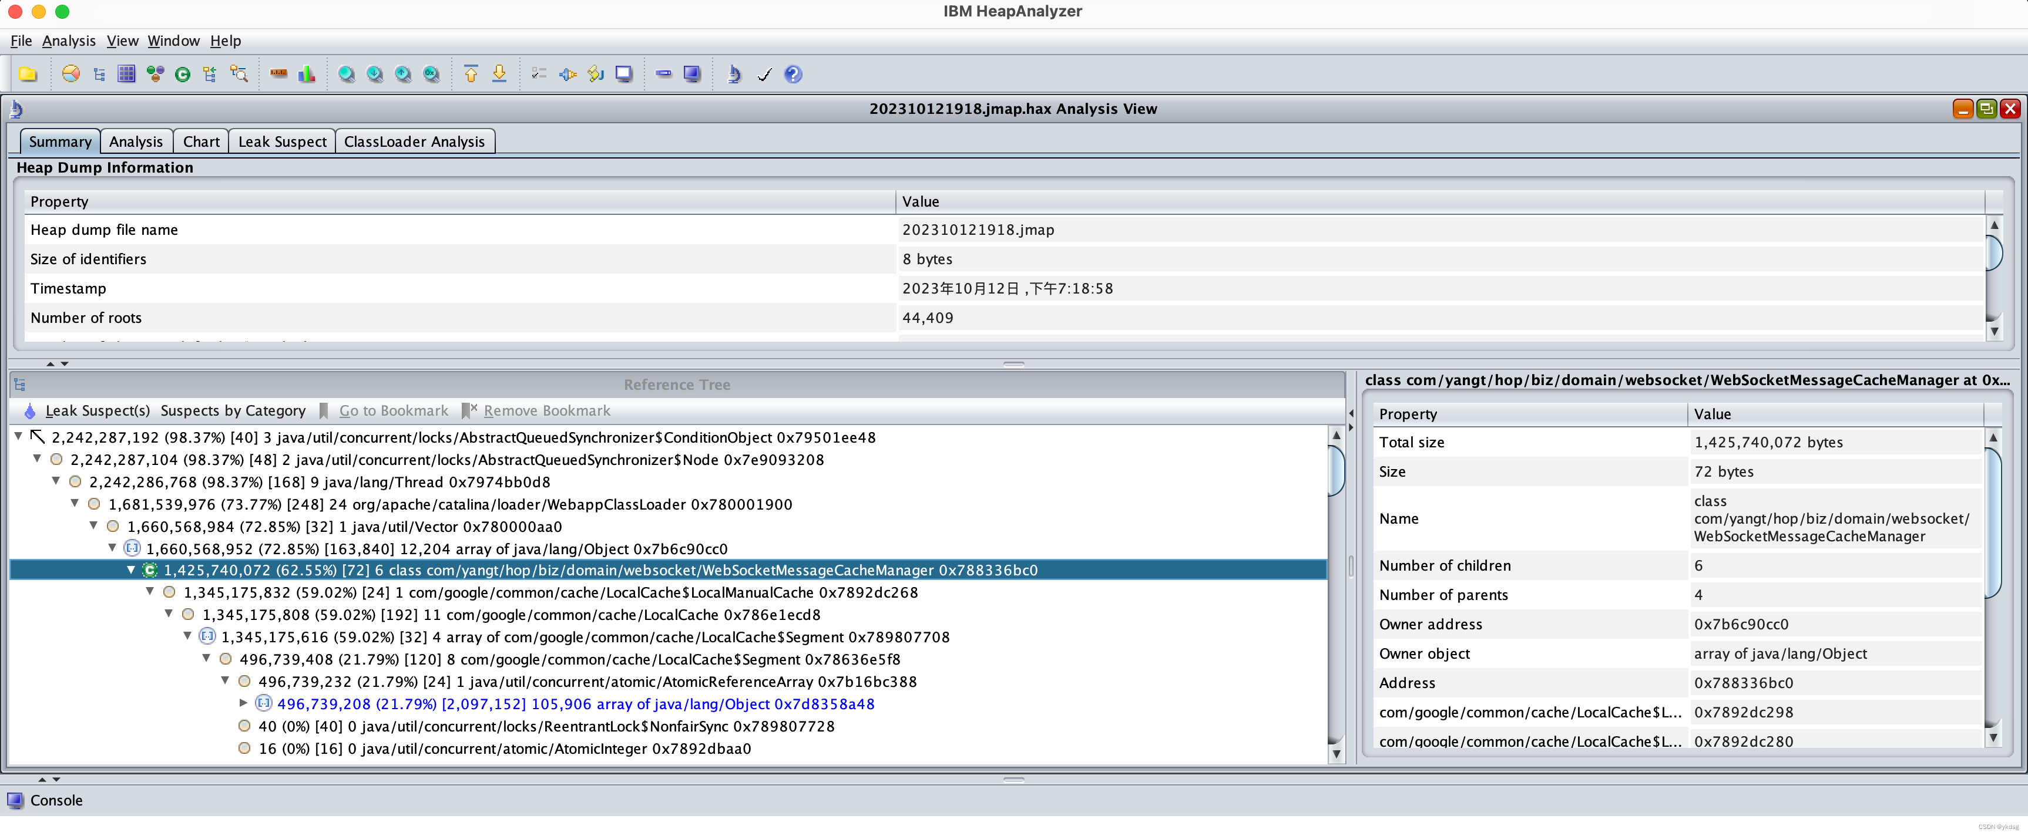Switch to the Analysis tab

[x=136, y=141]
